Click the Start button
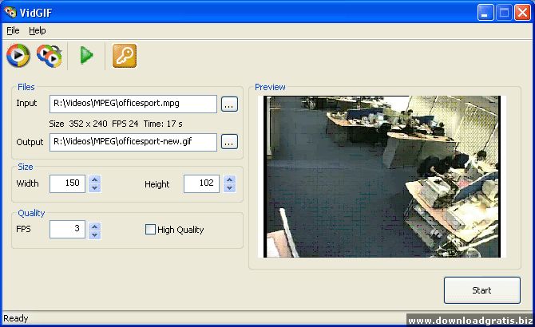Viewport: 535px width, 327px height. [x=482, y=290]
